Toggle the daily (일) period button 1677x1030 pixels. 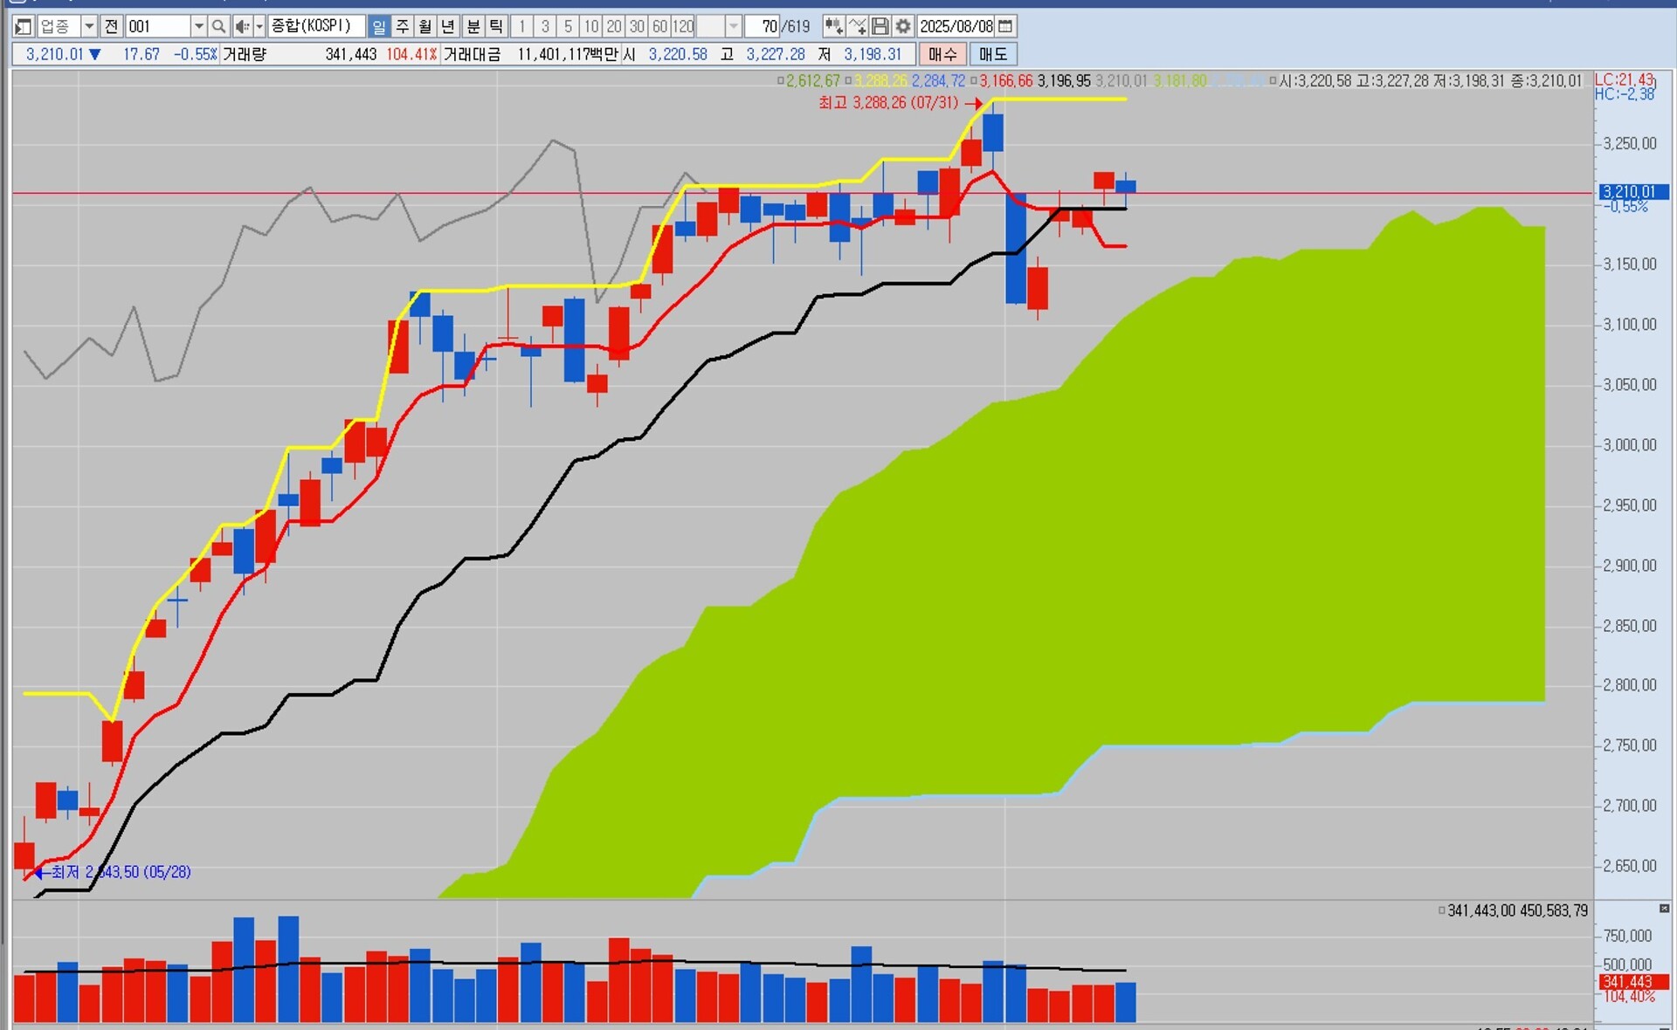point(378,26)
